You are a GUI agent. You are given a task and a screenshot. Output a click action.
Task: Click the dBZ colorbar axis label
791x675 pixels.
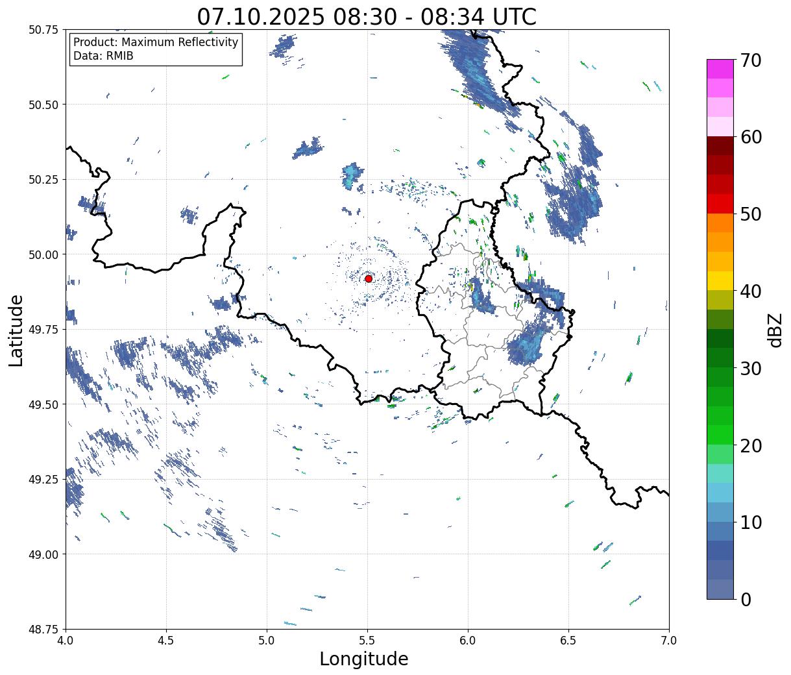pyautogui.click(x=775, y=329)
